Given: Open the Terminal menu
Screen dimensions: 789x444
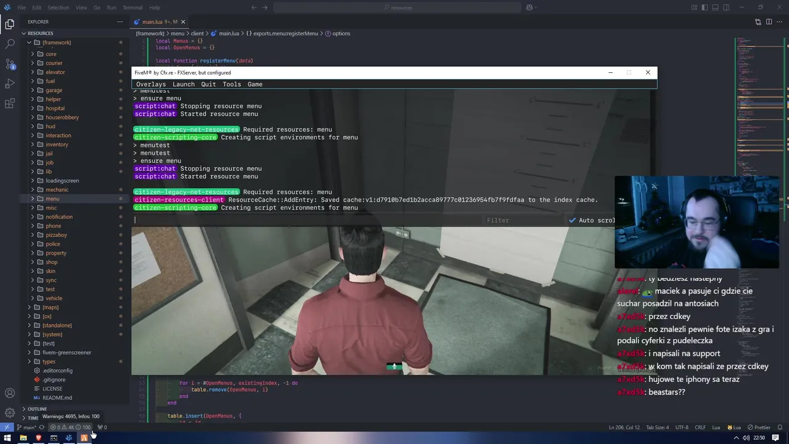Looking at the screenshot, I should coord(133,7).
